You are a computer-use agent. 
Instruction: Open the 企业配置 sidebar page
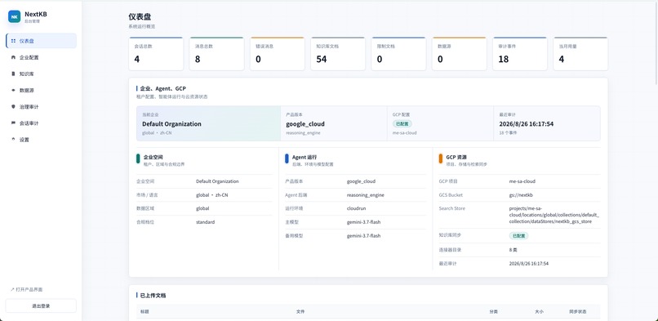click(x=41, y=57)
